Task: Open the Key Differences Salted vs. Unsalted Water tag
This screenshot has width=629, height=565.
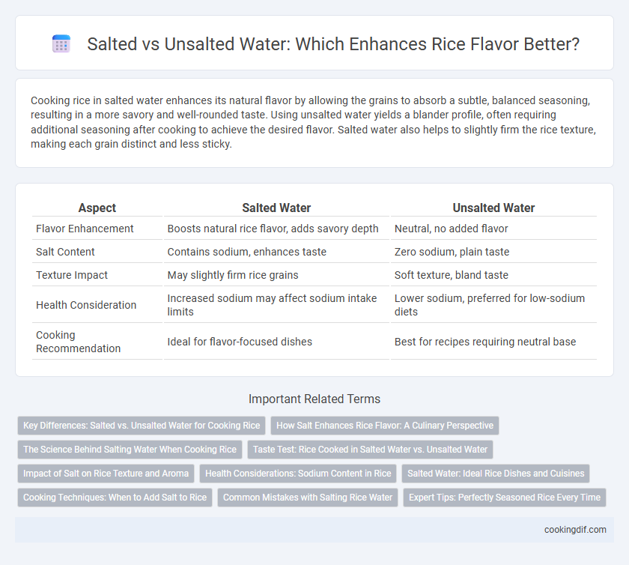Action: point(142,426)
